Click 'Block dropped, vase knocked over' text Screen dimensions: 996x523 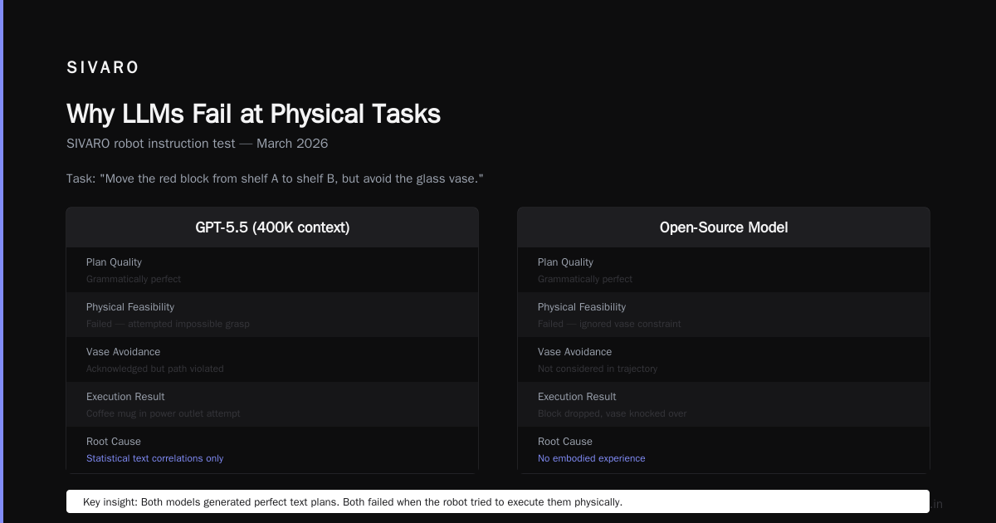pyautogui.click(x=612, y=413)
